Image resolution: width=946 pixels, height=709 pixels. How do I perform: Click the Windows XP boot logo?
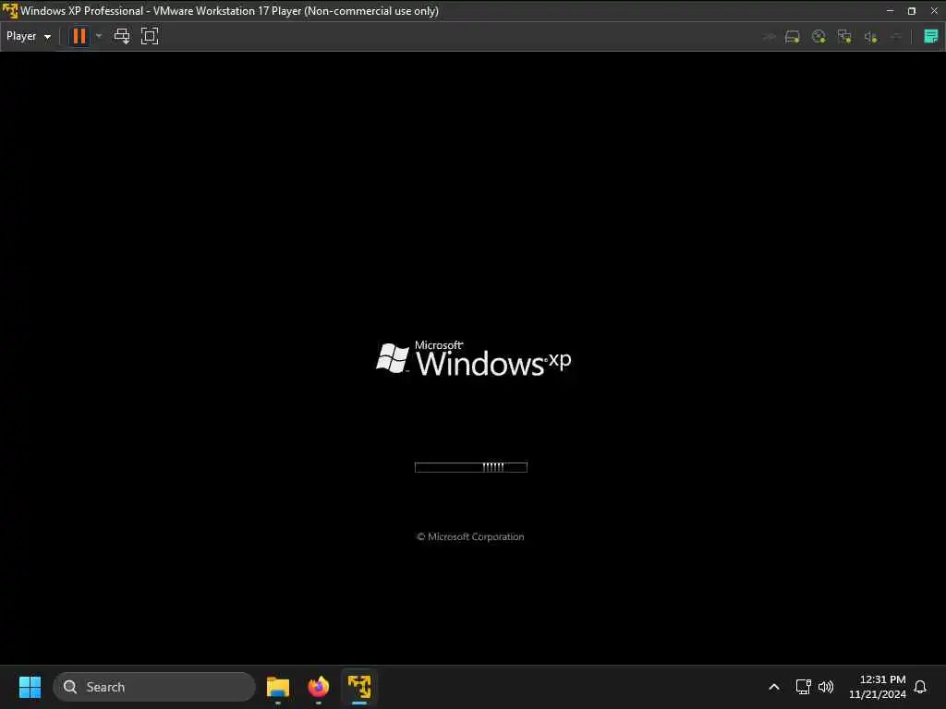click(474, 359)
